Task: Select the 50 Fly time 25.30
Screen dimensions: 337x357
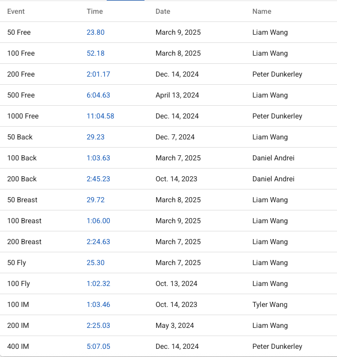Action: click(95, 263)
